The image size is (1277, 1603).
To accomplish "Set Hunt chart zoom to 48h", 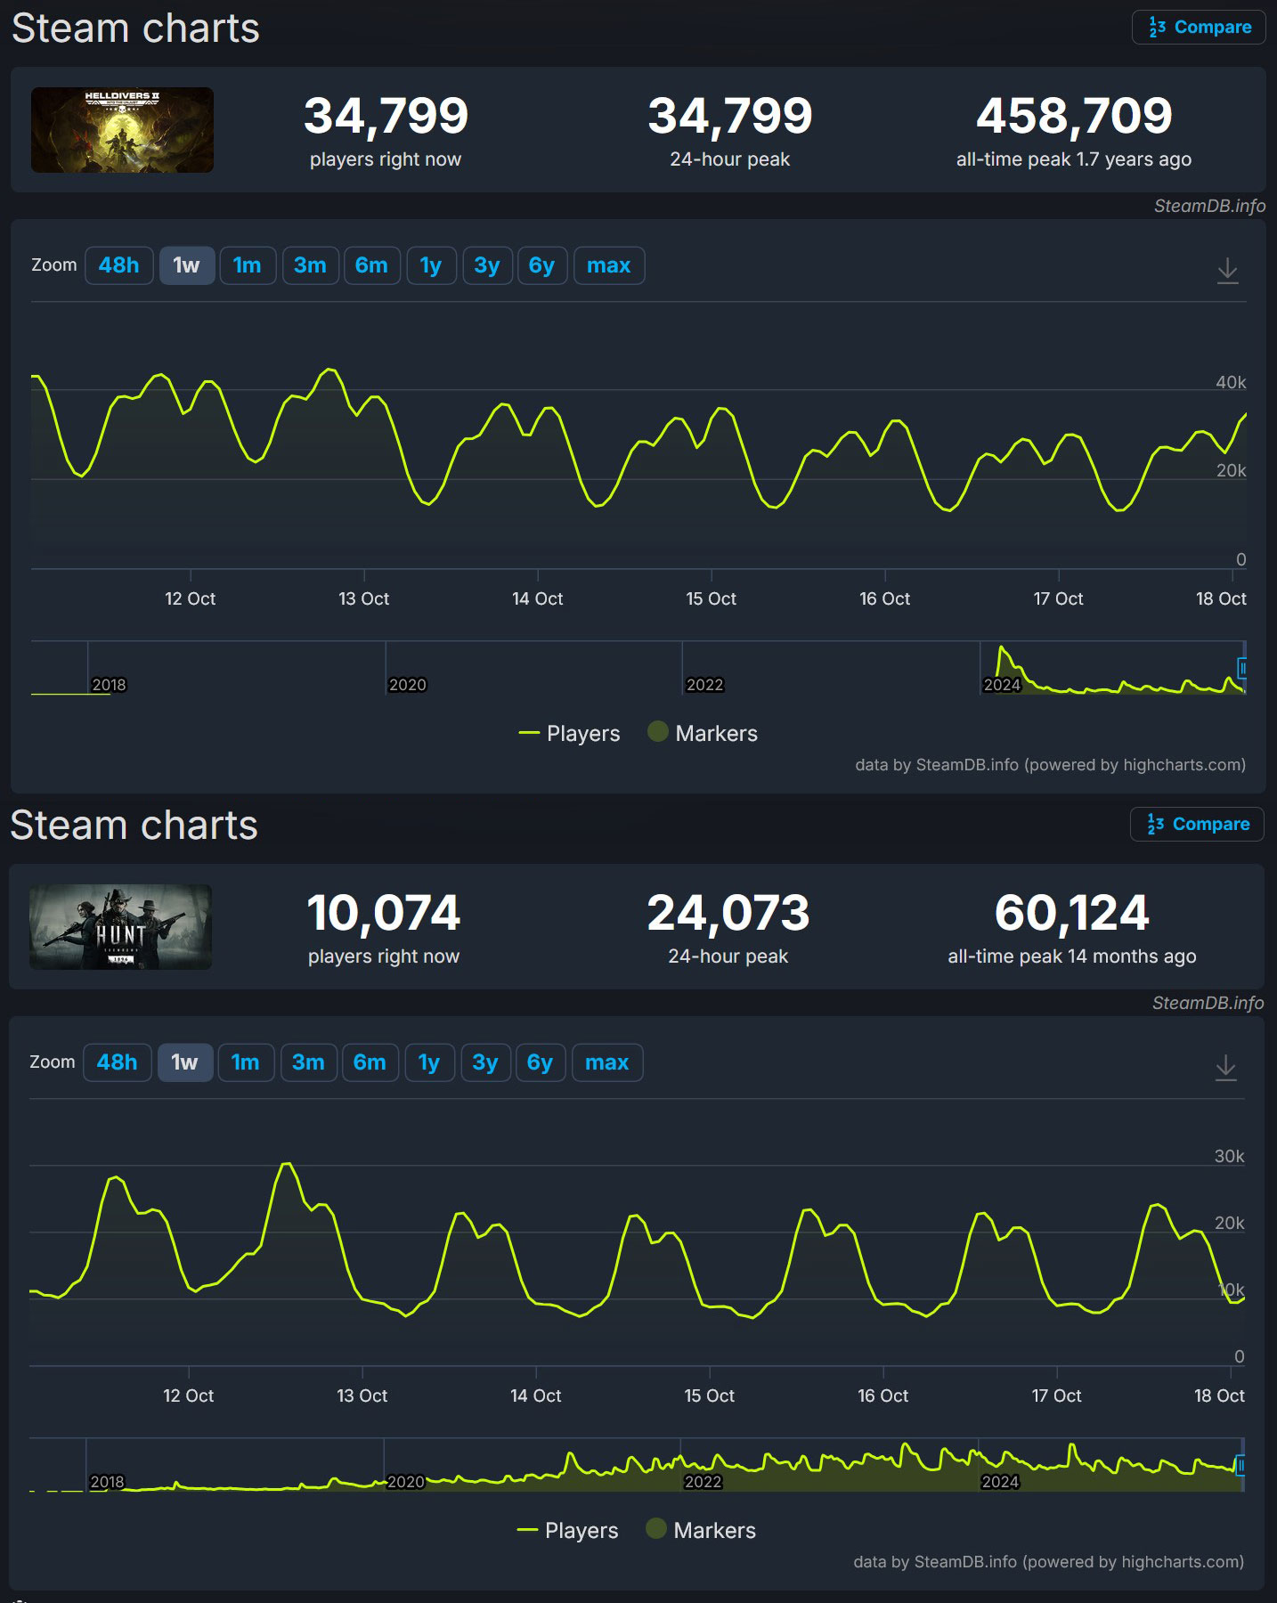I will pos(117,1062).
